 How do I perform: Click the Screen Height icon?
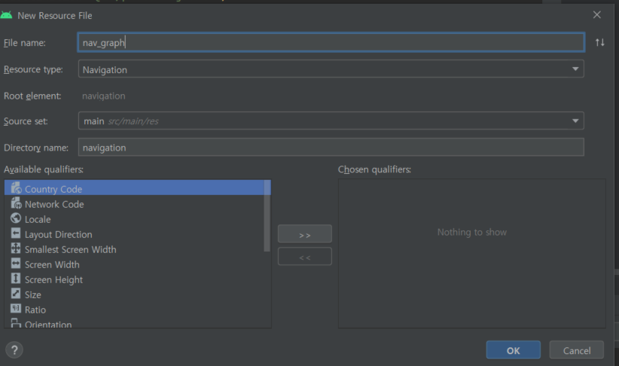tap(16, 279)
